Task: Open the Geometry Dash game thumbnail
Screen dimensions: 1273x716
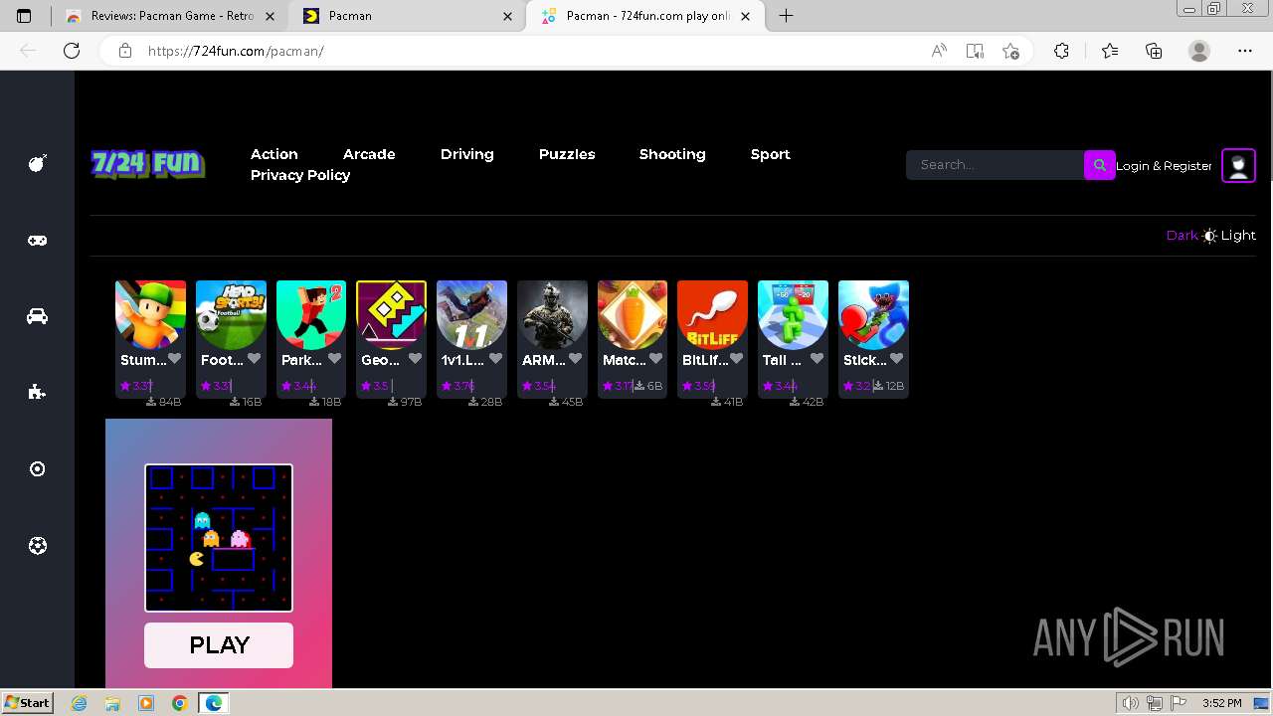Action: (391, 315)
